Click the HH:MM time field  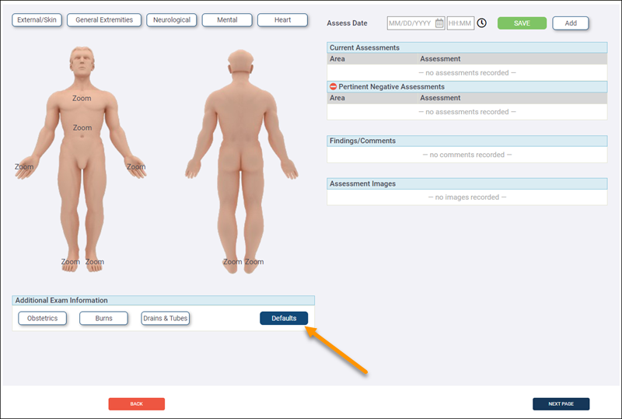[460, 23]
